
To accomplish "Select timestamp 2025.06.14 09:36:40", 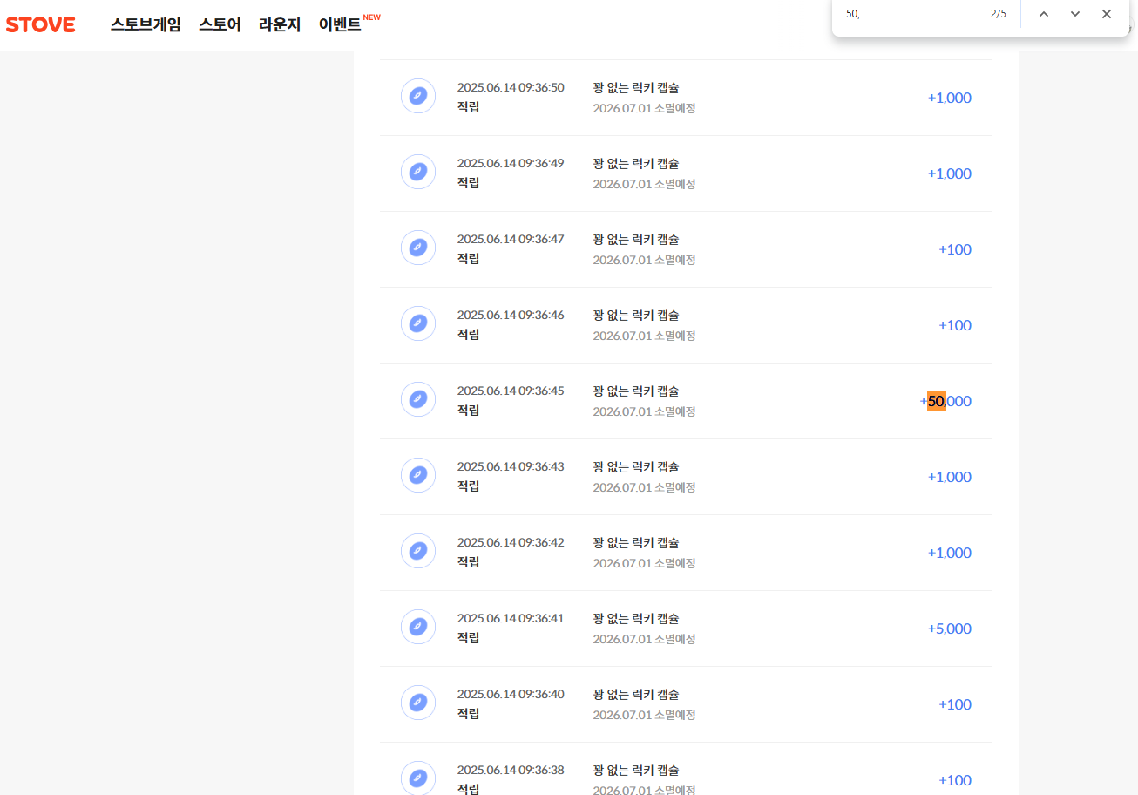I will (x=511, y=694).
